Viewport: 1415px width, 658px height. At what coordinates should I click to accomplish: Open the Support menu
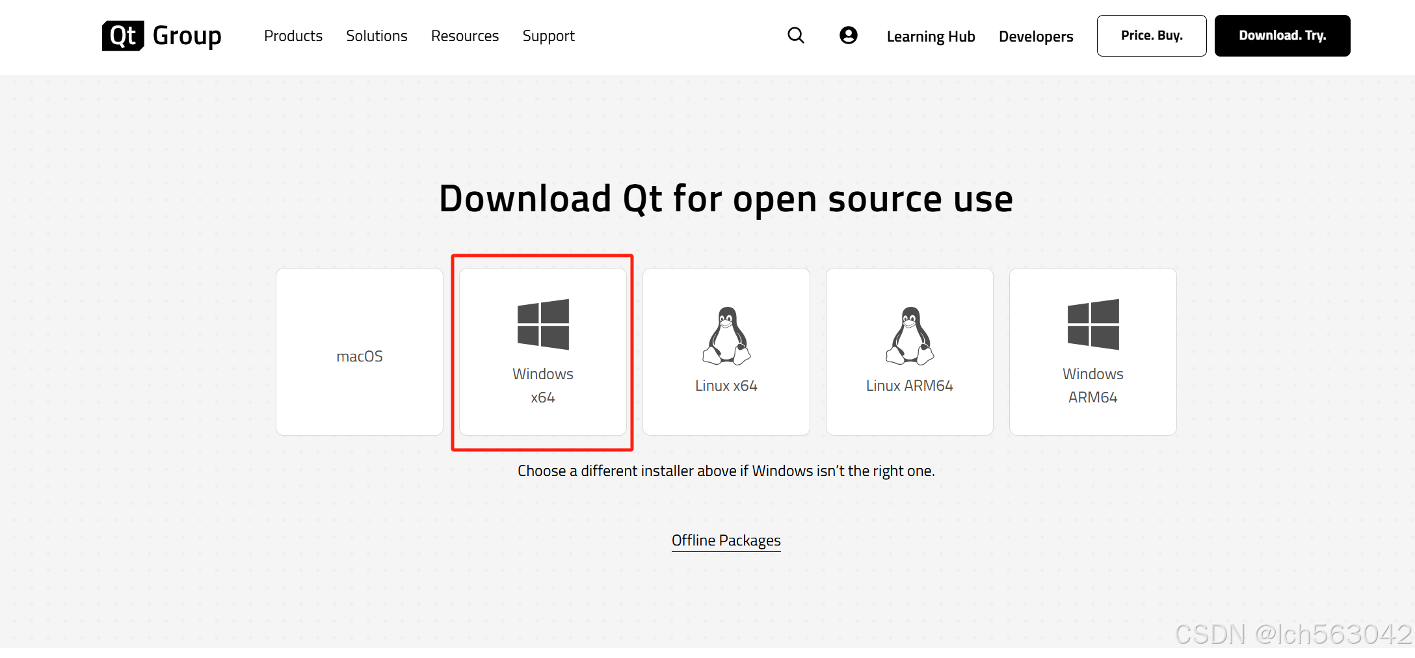(549, 36)
